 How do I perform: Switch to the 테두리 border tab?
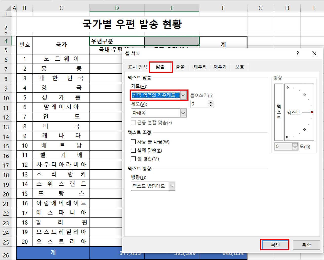click(x=200, y=67)
